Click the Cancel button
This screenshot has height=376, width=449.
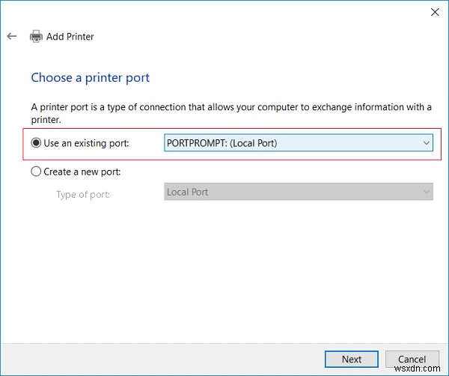(x=412, y=359)
